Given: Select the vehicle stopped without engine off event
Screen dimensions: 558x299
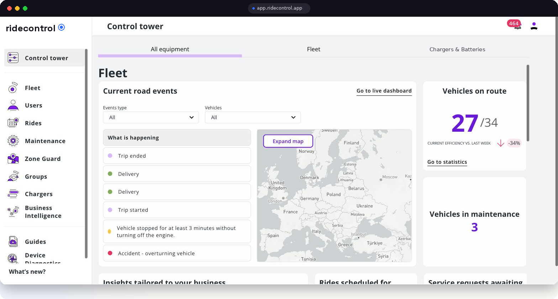Looking at the screenshot, I should pyautogui.click(x=177, y=232).
